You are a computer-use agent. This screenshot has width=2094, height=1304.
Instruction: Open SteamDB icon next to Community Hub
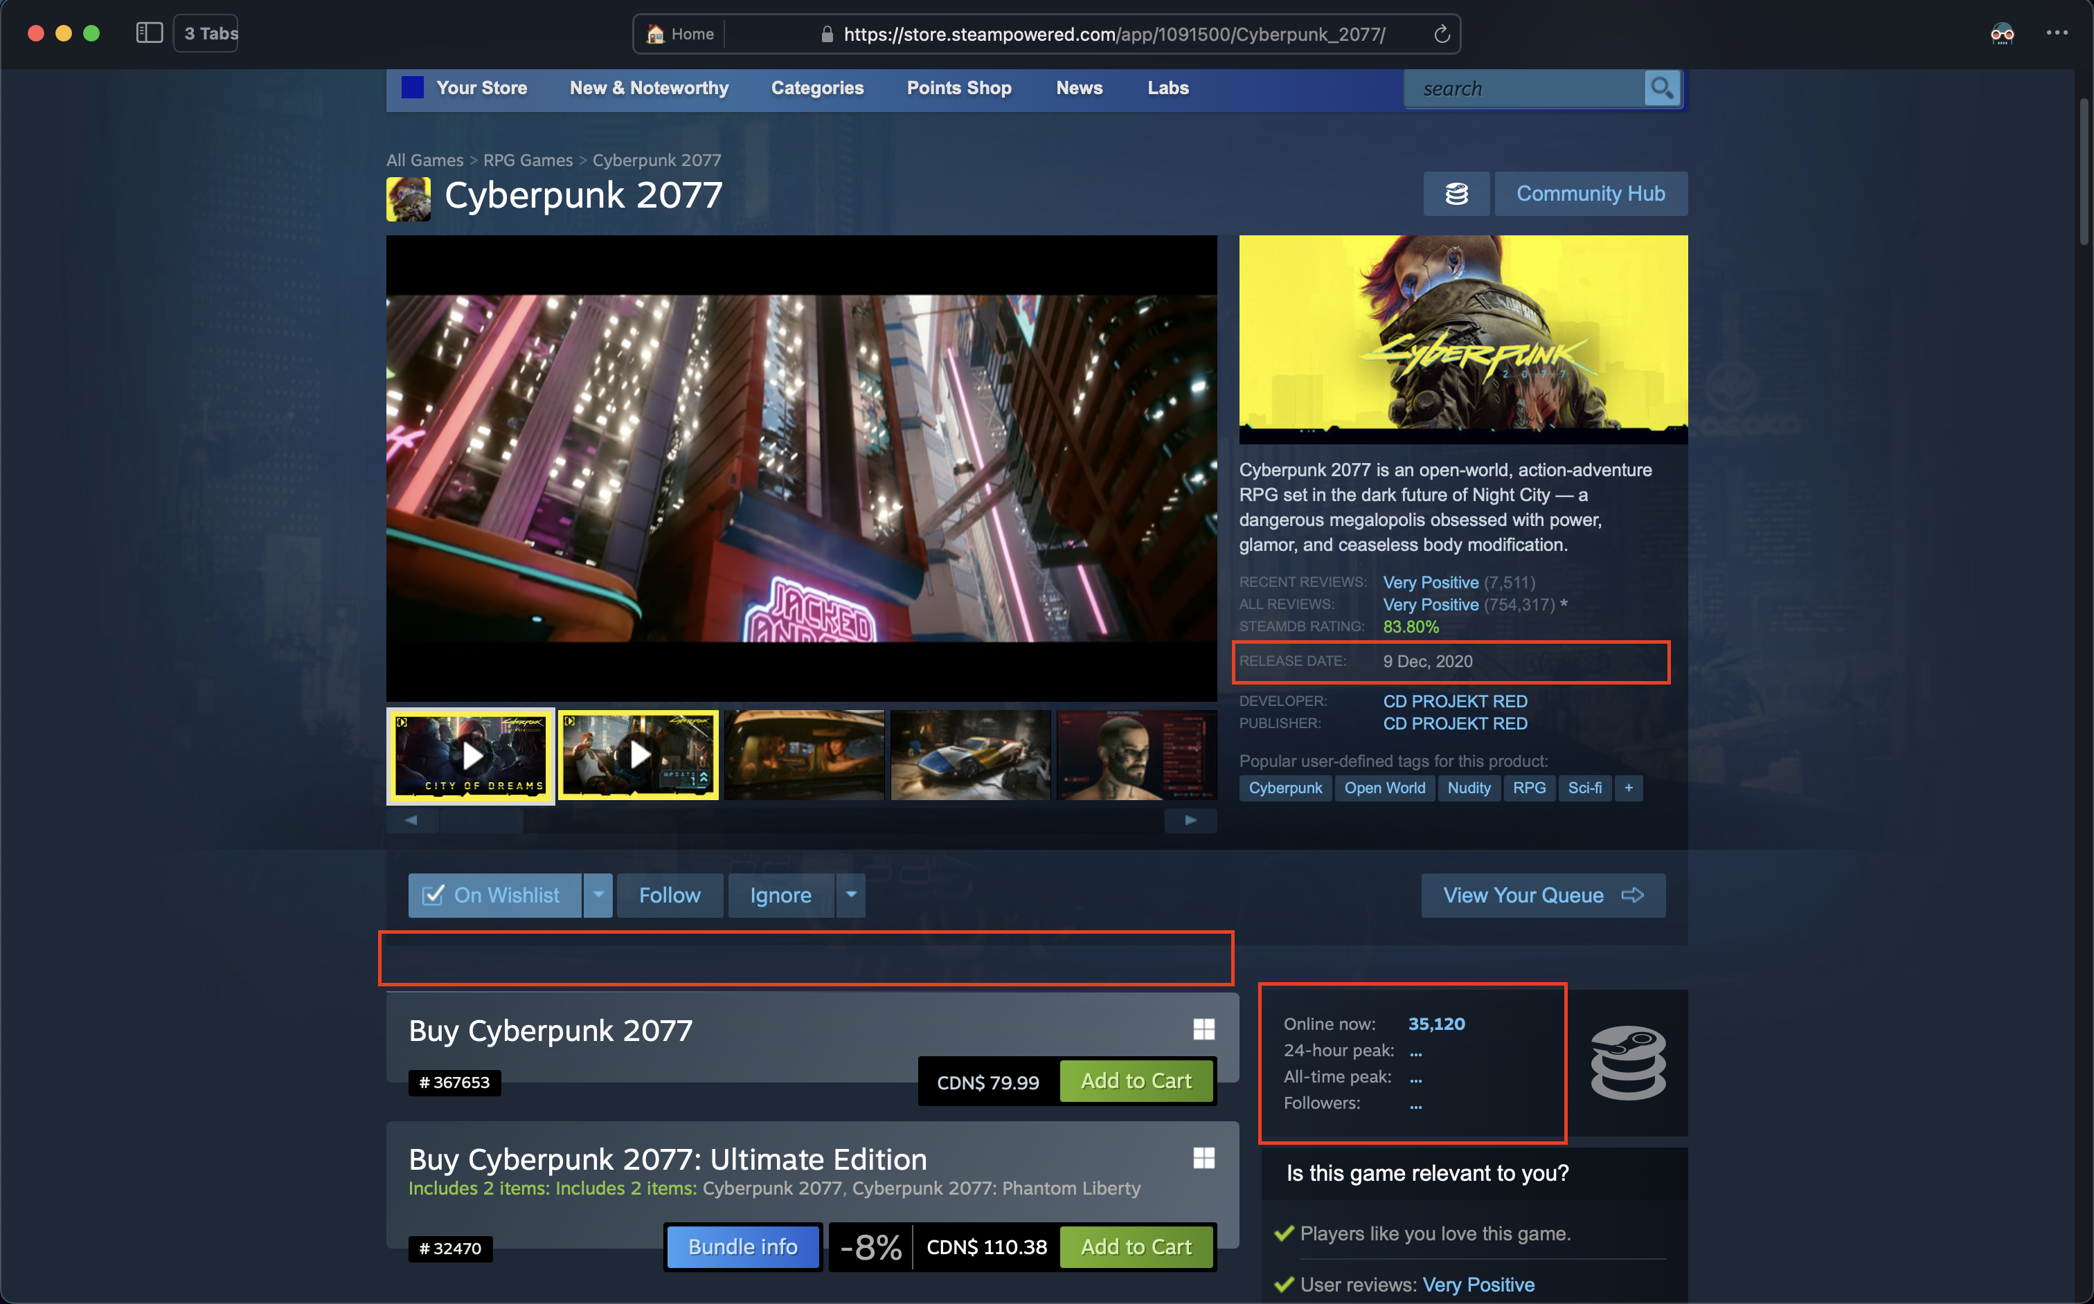coord(1456,194)
